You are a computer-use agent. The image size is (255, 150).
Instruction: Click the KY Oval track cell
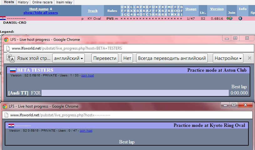tap(94, 18)
